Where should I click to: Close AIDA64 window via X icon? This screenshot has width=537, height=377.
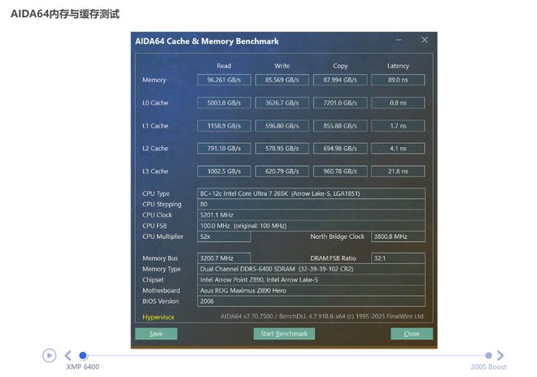[425, 40]
